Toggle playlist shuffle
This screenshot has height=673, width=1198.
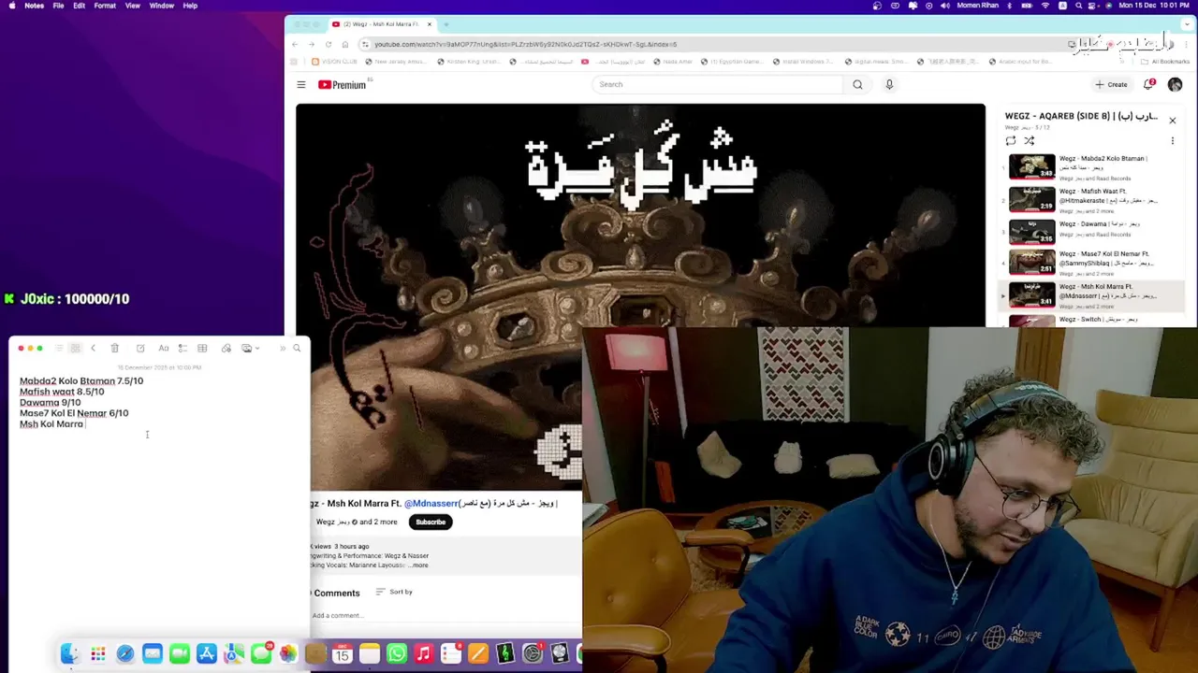1029,141
